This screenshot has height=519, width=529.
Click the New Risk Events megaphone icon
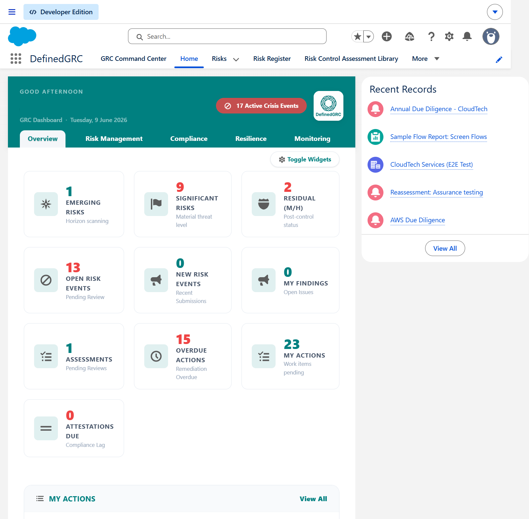(156, 280)
